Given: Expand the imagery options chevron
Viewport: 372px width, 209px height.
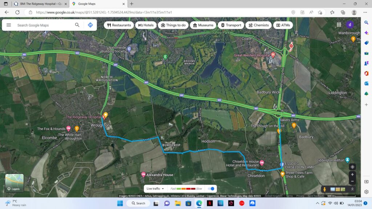Looking at the screenshot, I should pyautogui.click(x=352, y=189).
